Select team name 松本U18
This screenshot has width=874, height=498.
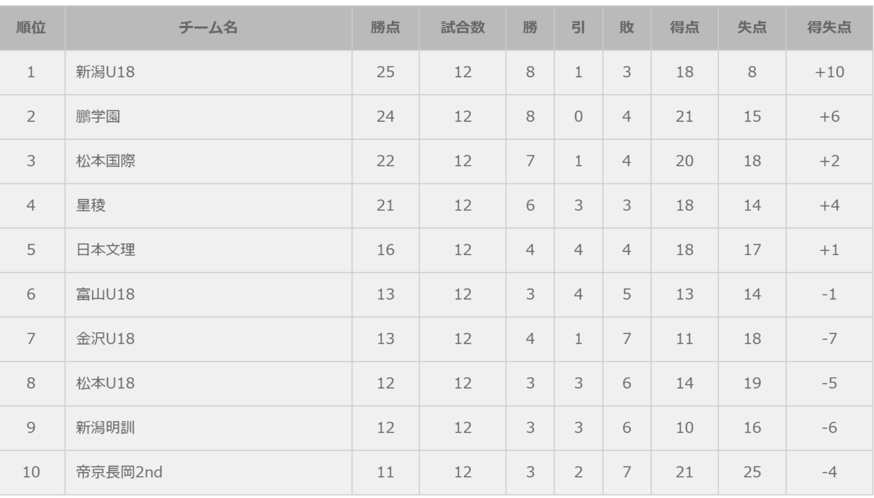click(x=105, y=383)
